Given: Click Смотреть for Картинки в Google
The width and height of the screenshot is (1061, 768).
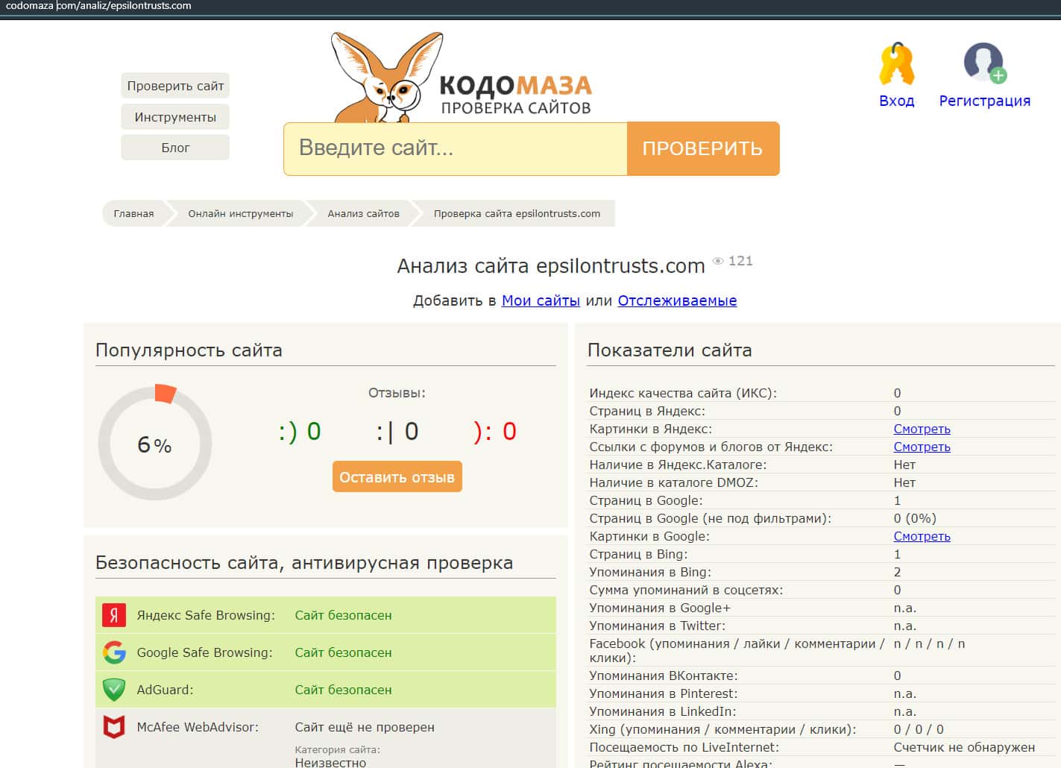Looking at the screenshot, I should 922,536.
